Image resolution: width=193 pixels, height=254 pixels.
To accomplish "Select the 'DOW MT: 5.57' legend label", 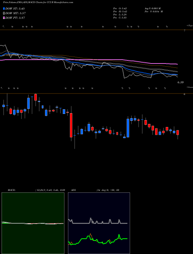I will pos(15,13).
